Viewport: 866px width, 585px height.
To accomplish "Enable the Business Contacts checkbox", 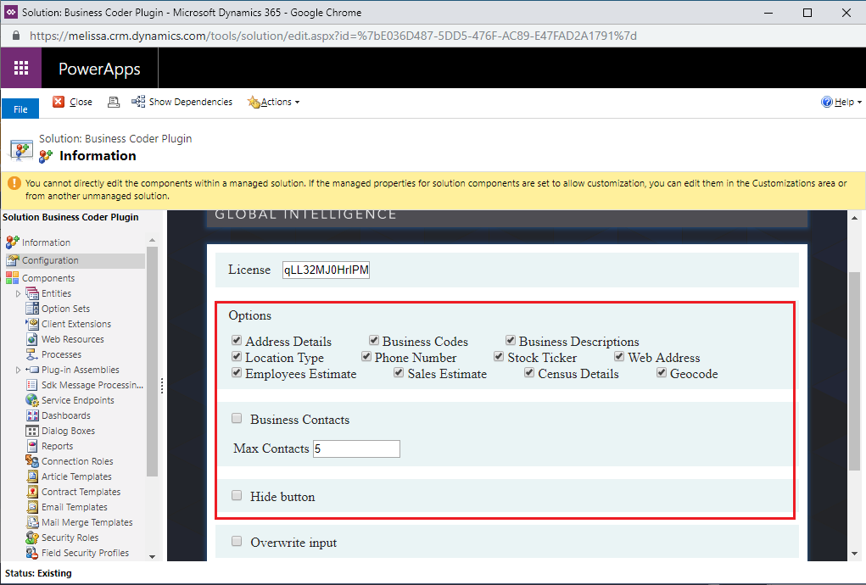I will (x=237, y=419).
